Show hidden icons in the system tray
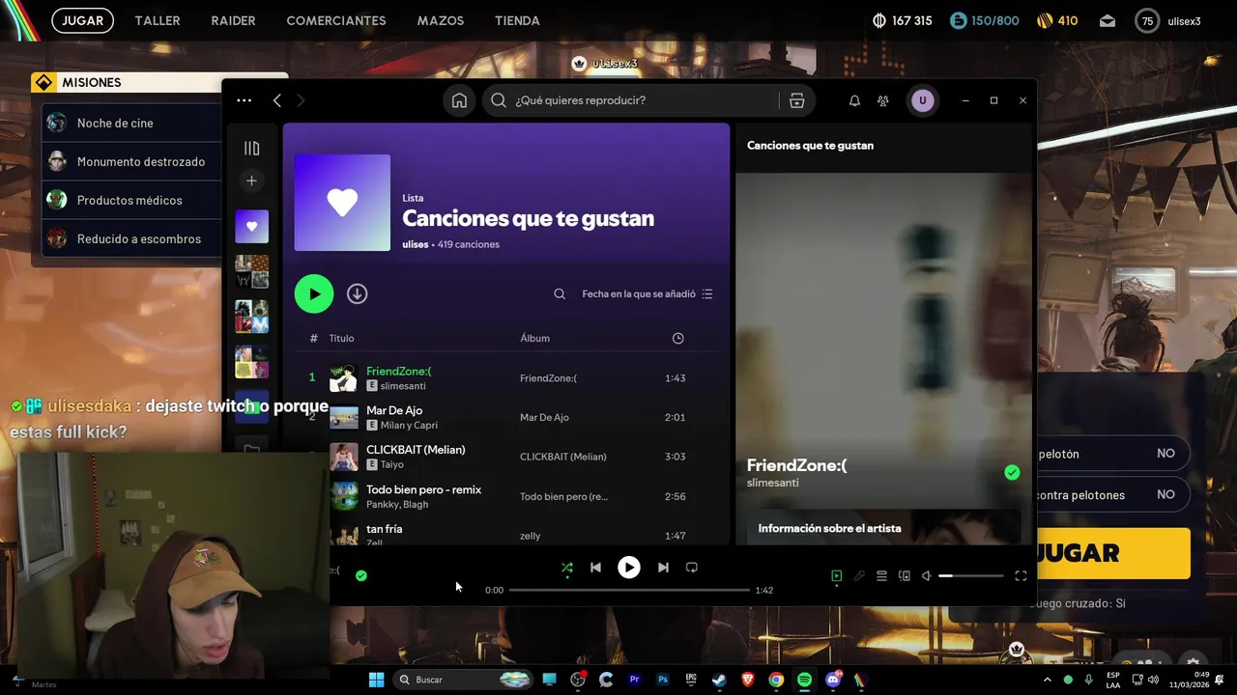This screenshot has width=1237, height=695. [1047, 680]
